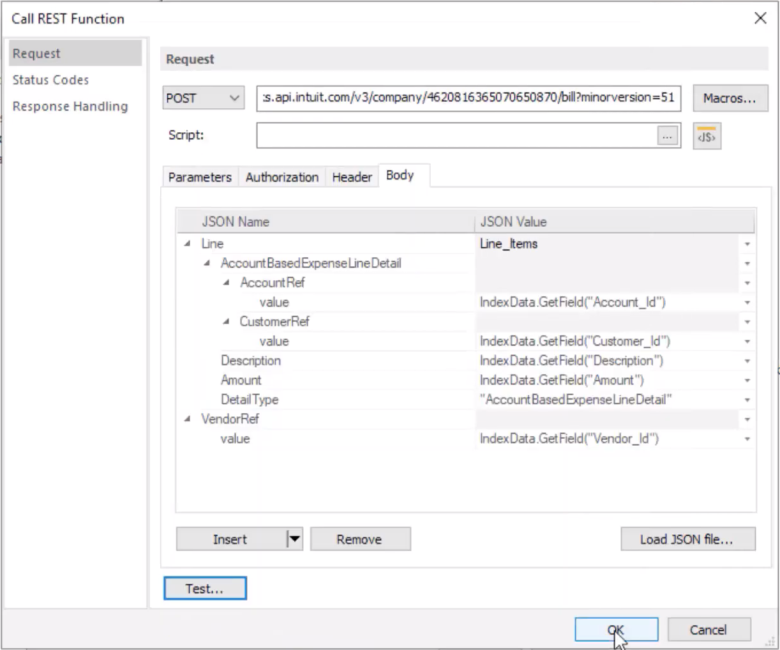Screen dimensions: 780x650
Task: Select Status Codes in the left panel
Action: pos(50,79)
